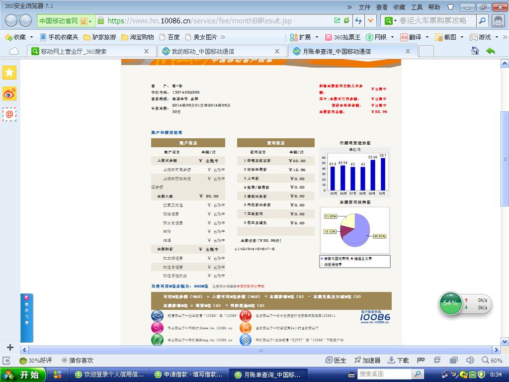Image resolution: width=509 pixels, height=382 pixels.
Task: Click the 60% page zoom control
Action: [492, 360]
